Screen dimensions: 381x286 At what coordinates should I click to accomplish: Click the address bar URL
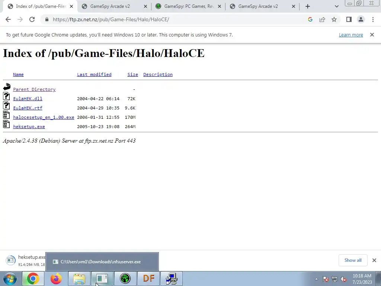point(111,19)
